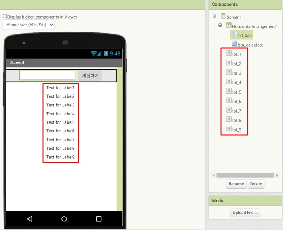The image size is (283, 230).
Task: Select 'Text for Label8' in the viewer
Action: coord(61,149)
